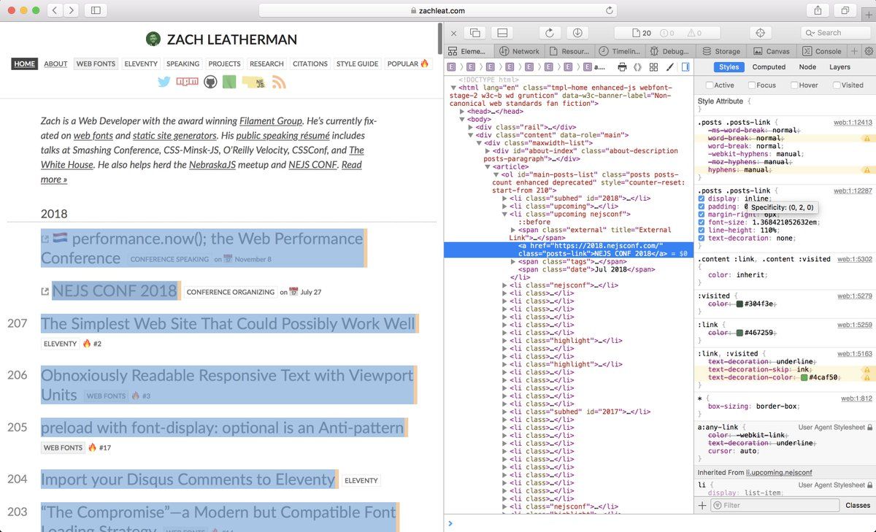The width and height of the screenshot is (876, 532).
Task: Click the warning icon beside hyphens property
Action: [x=867, y=170]
